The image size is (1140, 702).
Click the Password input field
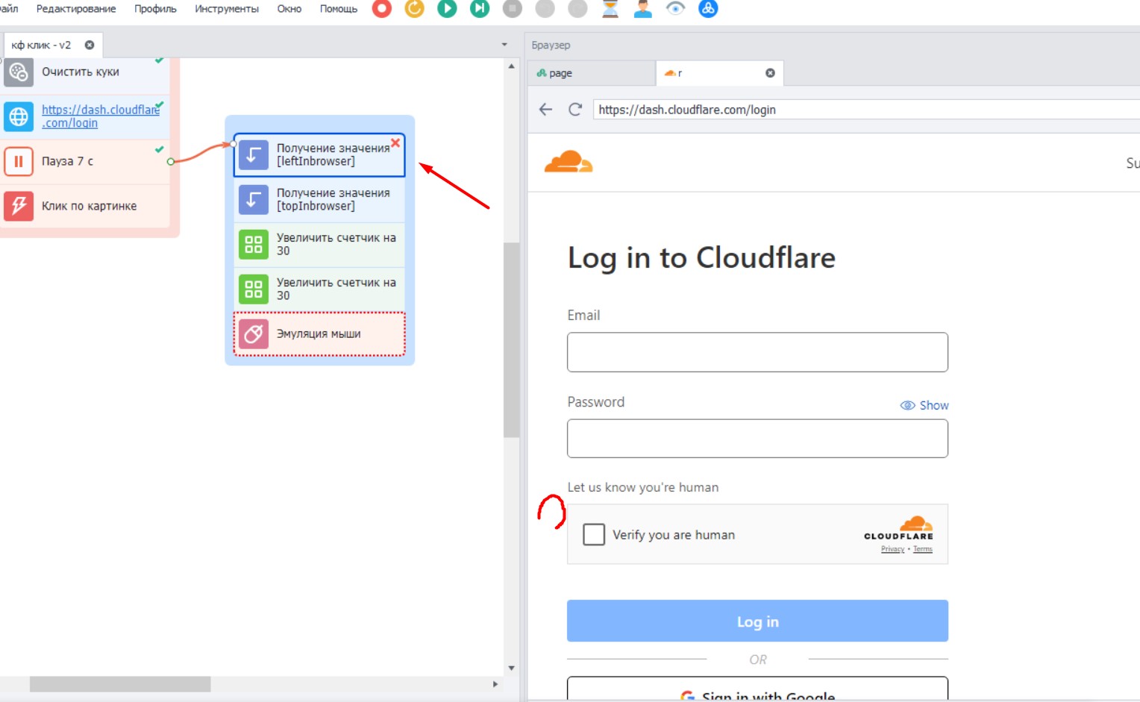pos(757,439)
